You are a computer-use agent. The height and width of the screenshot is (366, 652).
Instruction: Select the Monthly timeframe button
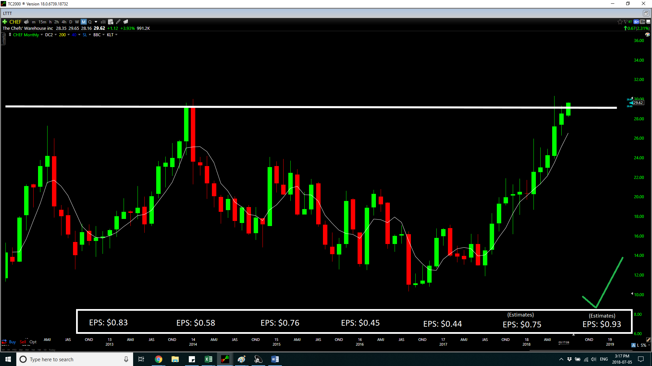[84, 22]
